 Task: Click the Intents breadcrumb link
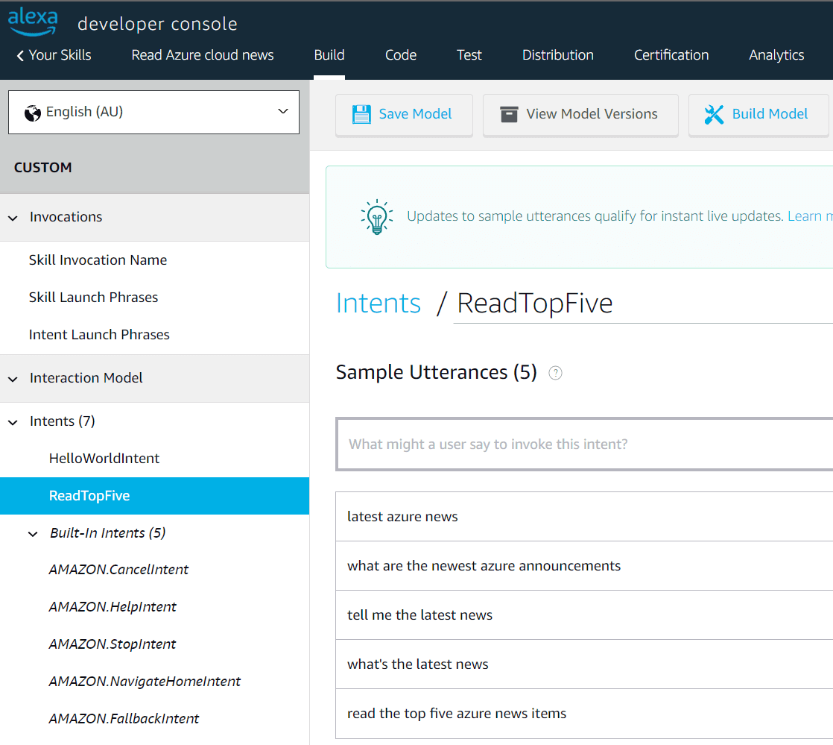[x=379, y=304]
